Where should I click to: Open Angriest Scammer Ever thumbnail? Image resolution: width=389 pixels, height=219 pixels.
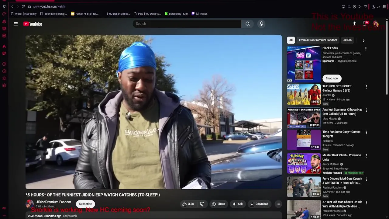coord(304,118)
